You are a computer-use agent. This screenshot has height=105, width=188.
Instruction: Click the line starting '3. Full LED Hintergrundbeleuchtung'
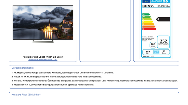coord(95,81)
